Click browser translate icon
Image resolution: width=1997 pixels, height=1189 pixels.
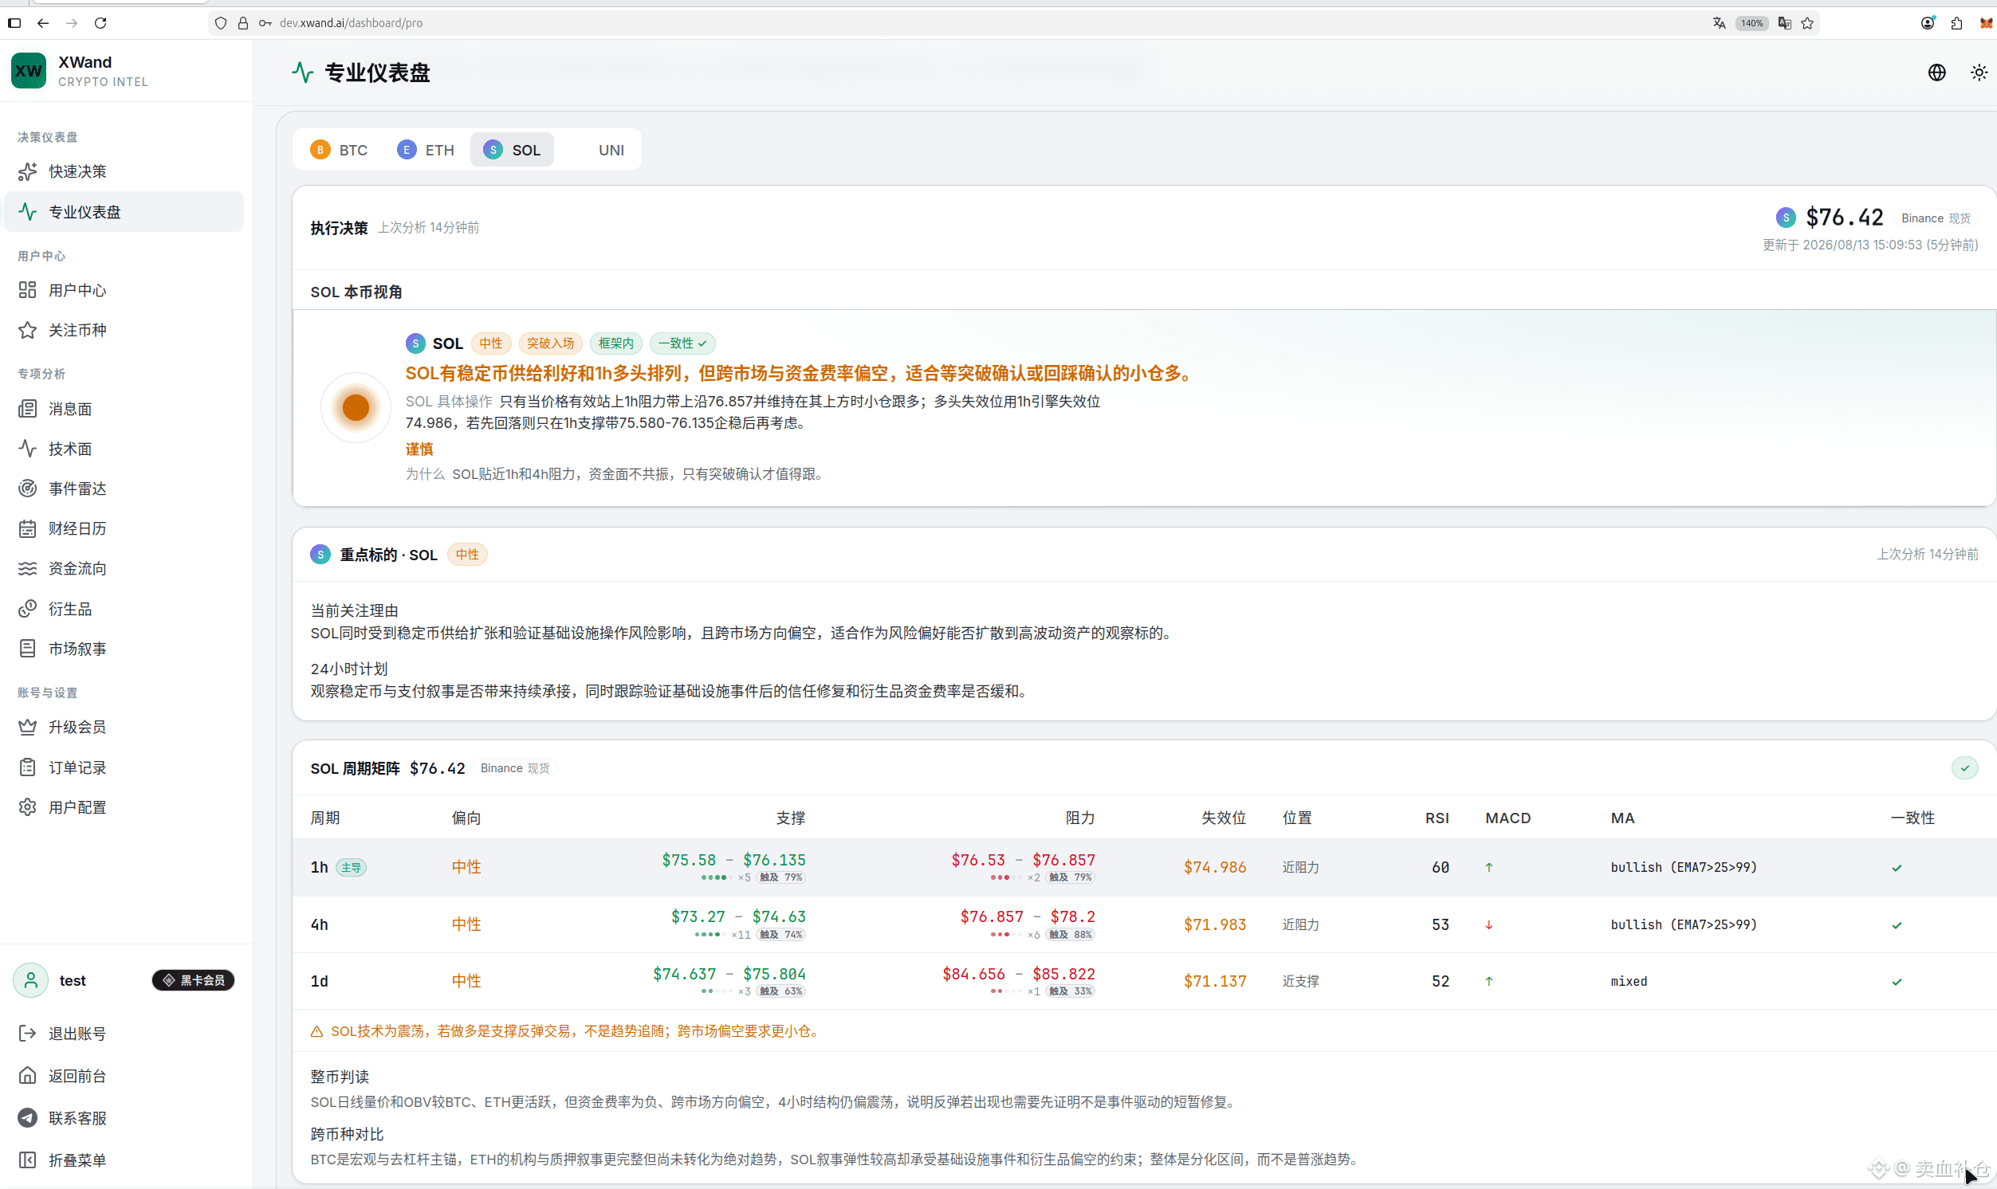[1720, 23]
